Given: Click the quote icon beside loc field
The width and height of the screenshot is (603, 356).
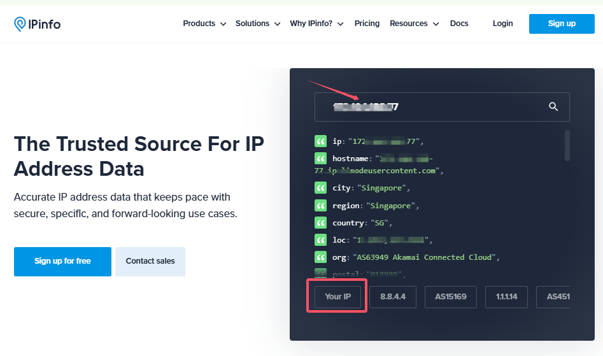Looking at the screenshot, I should [320, 240].
